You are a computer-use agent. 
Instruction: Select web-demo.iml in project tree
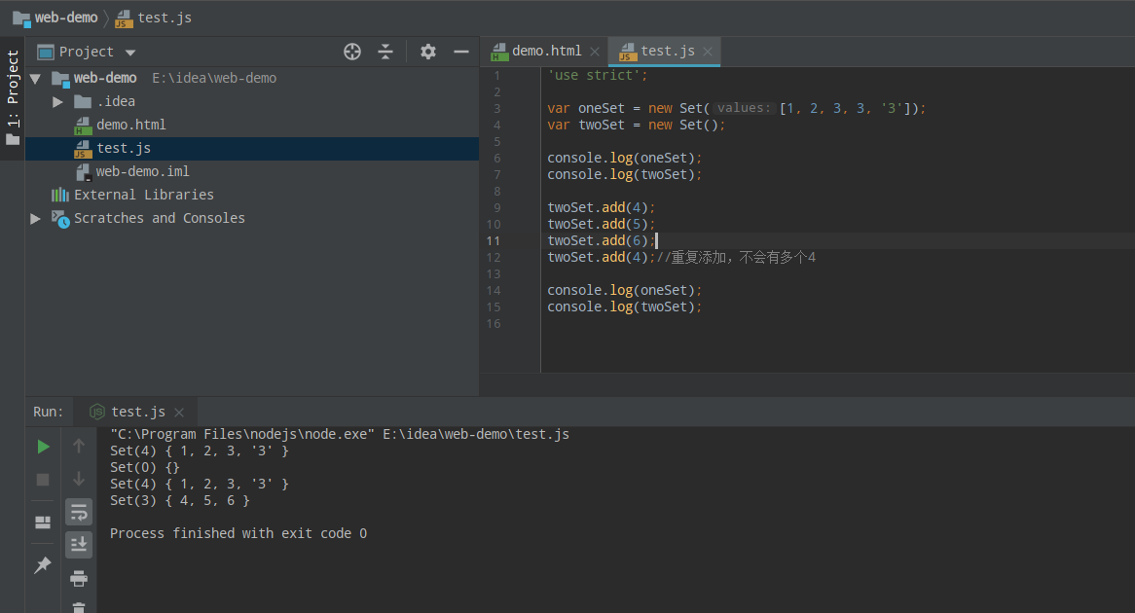(142, 171)
